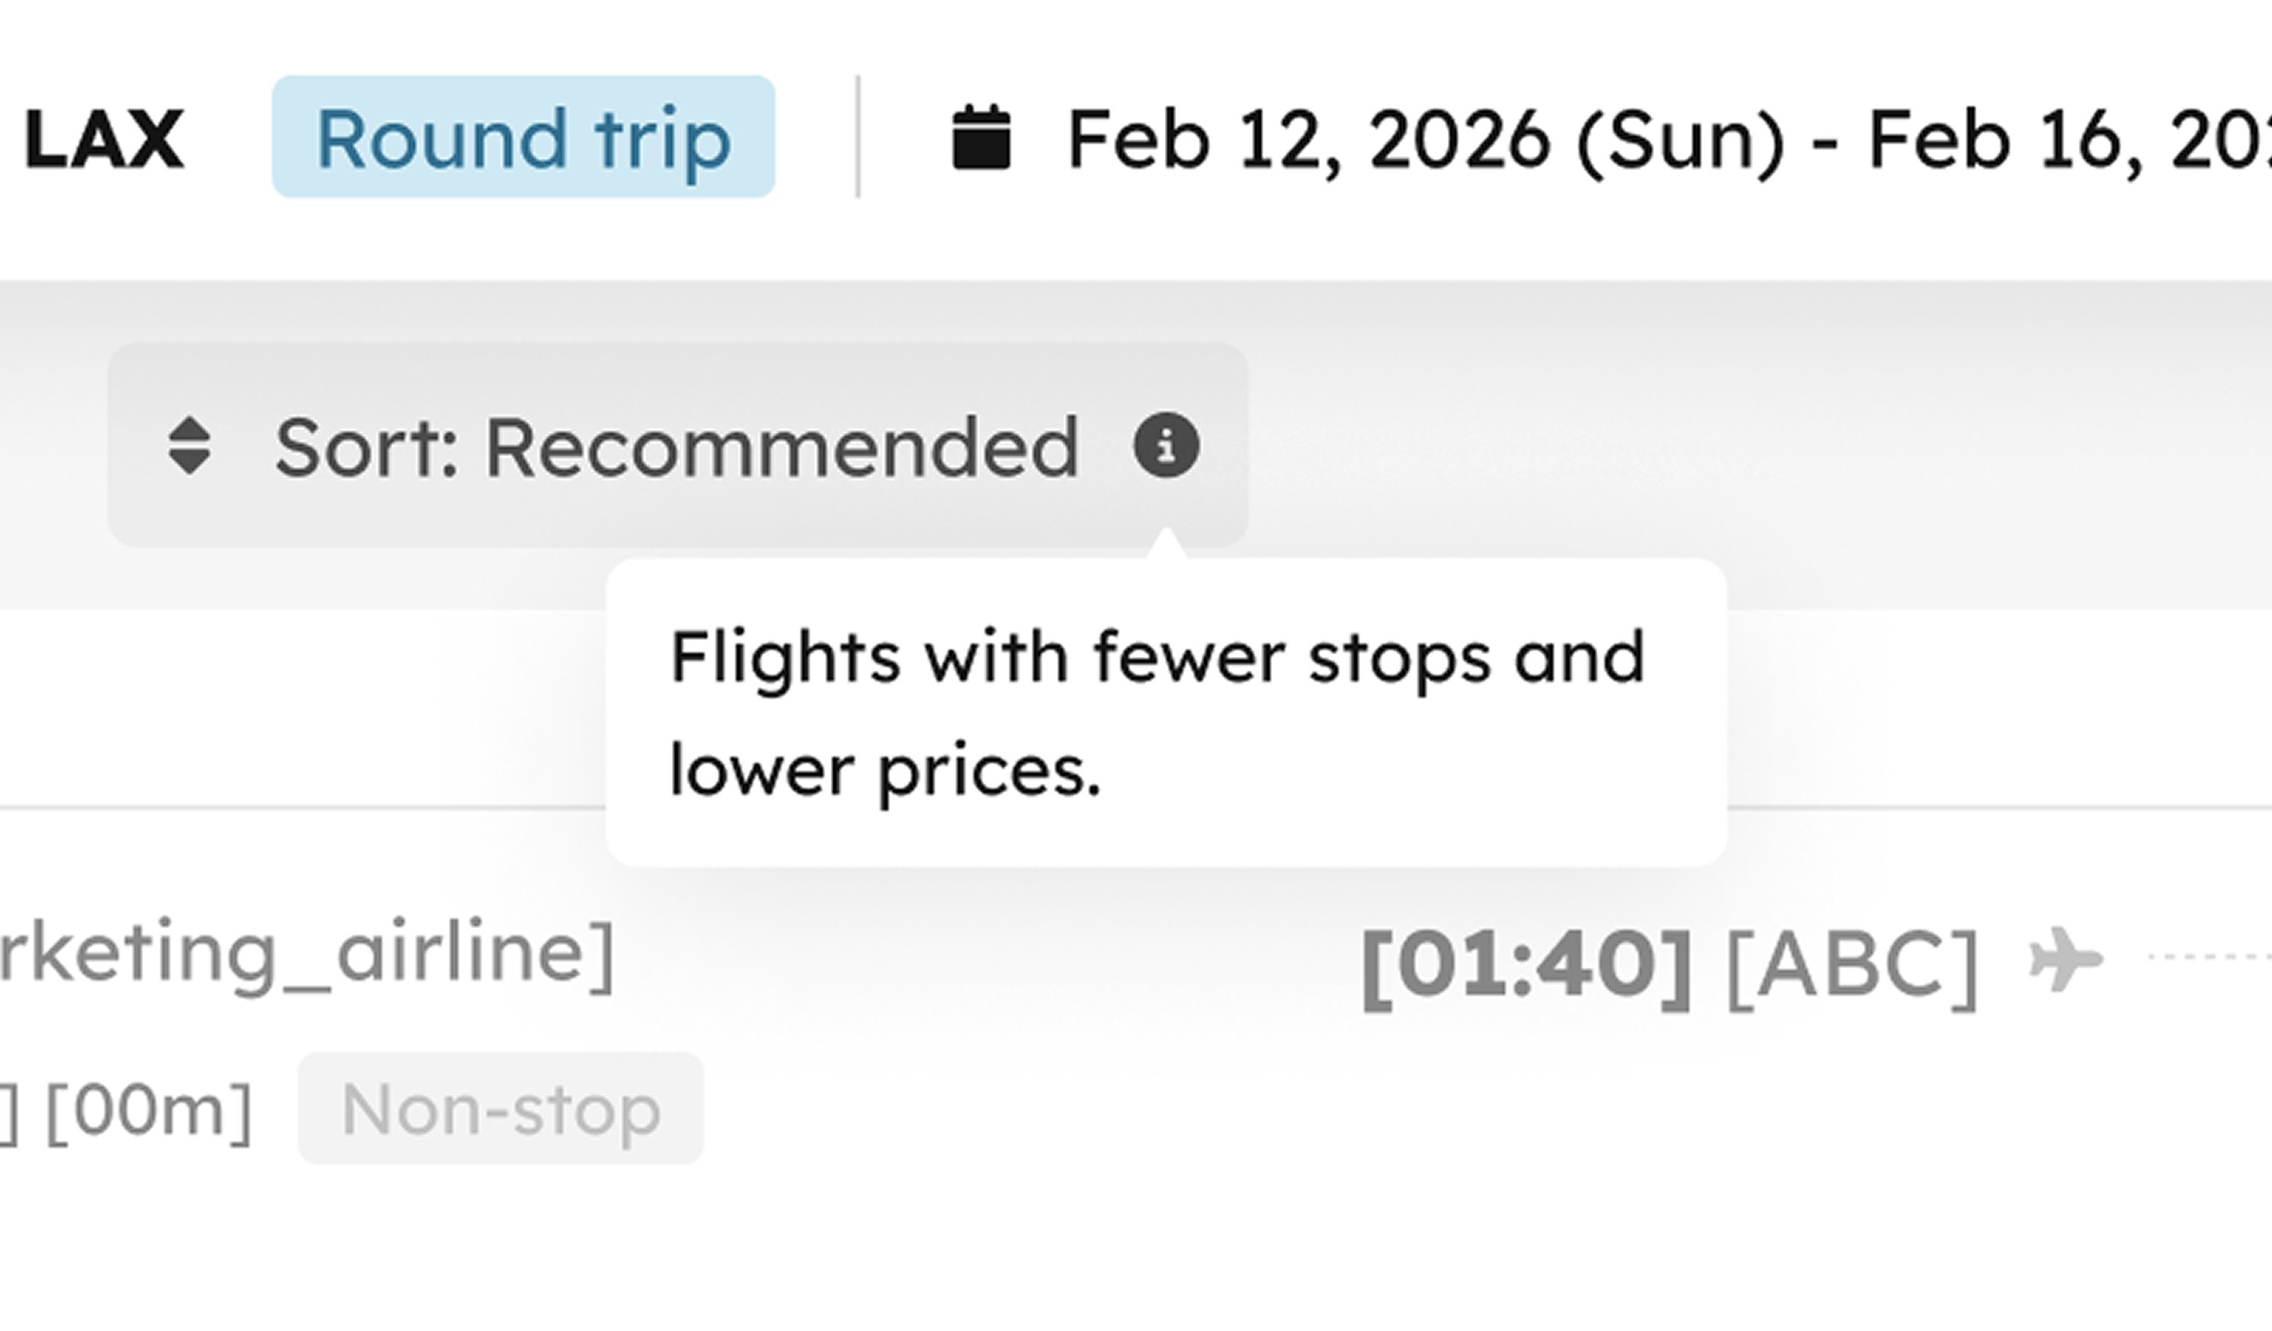Click the "lower prices." tooltip line

point(885,772)
